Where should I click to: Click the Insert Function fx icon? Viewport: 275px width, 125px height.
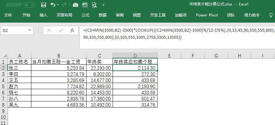pyautogui.click(x=72, y=31)
